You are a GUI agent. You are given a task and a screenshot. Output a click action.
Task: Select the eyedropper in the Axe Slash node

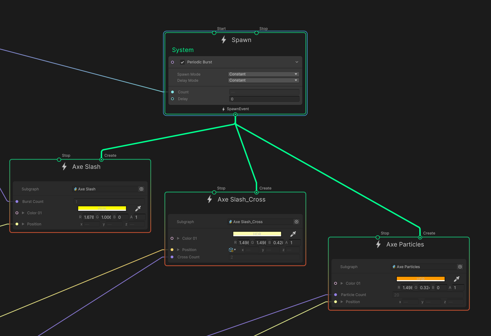click(x=138, y=208)
